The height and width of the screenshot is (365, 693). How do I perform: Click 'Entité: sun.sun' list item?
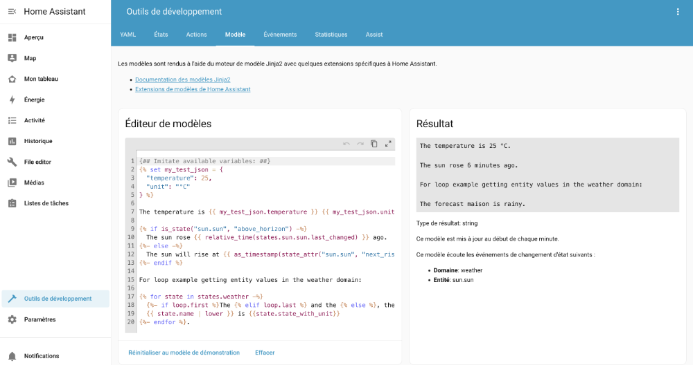point(453,281)
